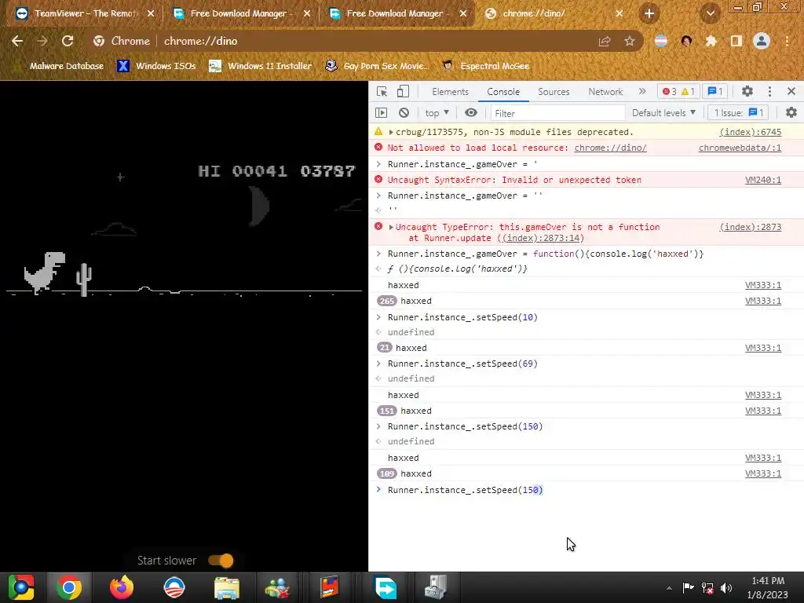The height and width of the screenshot is (603, 804).
Task: Open the Malware Database bookmark
Action: coord(60,66)
